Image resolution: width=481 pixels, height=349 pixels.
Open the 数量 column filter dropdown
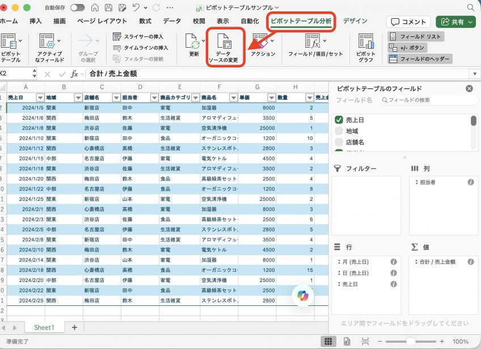tap(310, 98)
